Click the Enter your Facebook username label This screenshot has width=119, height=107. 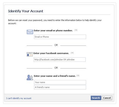coord(51,53)
